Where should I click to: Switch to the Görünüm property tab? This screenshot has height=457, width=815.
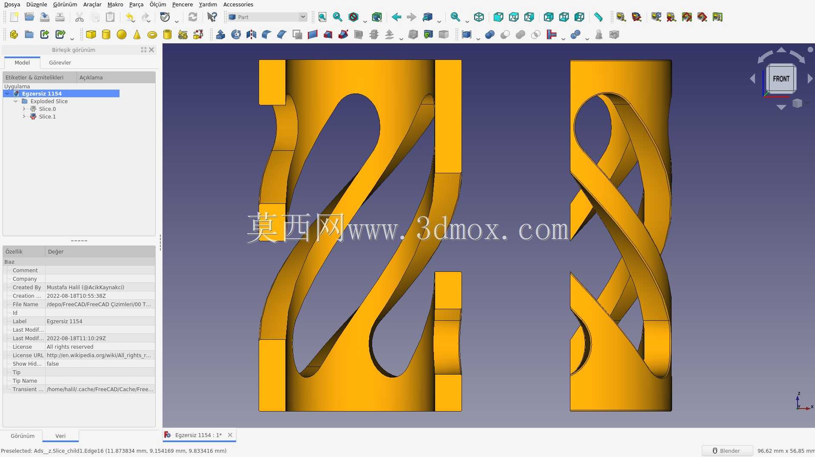[x=23, y=436]
